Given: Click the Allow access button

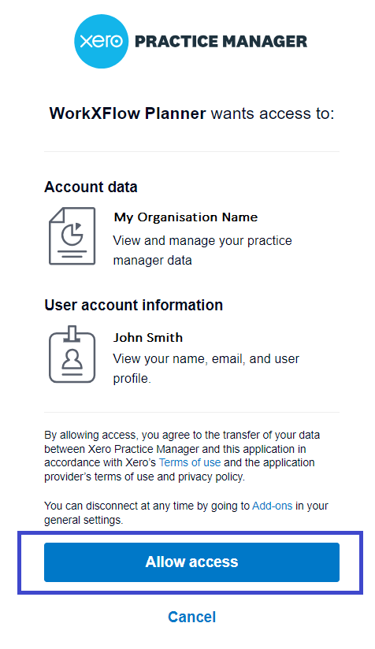Looking at the screenshot, I should (x=191, y=562).
